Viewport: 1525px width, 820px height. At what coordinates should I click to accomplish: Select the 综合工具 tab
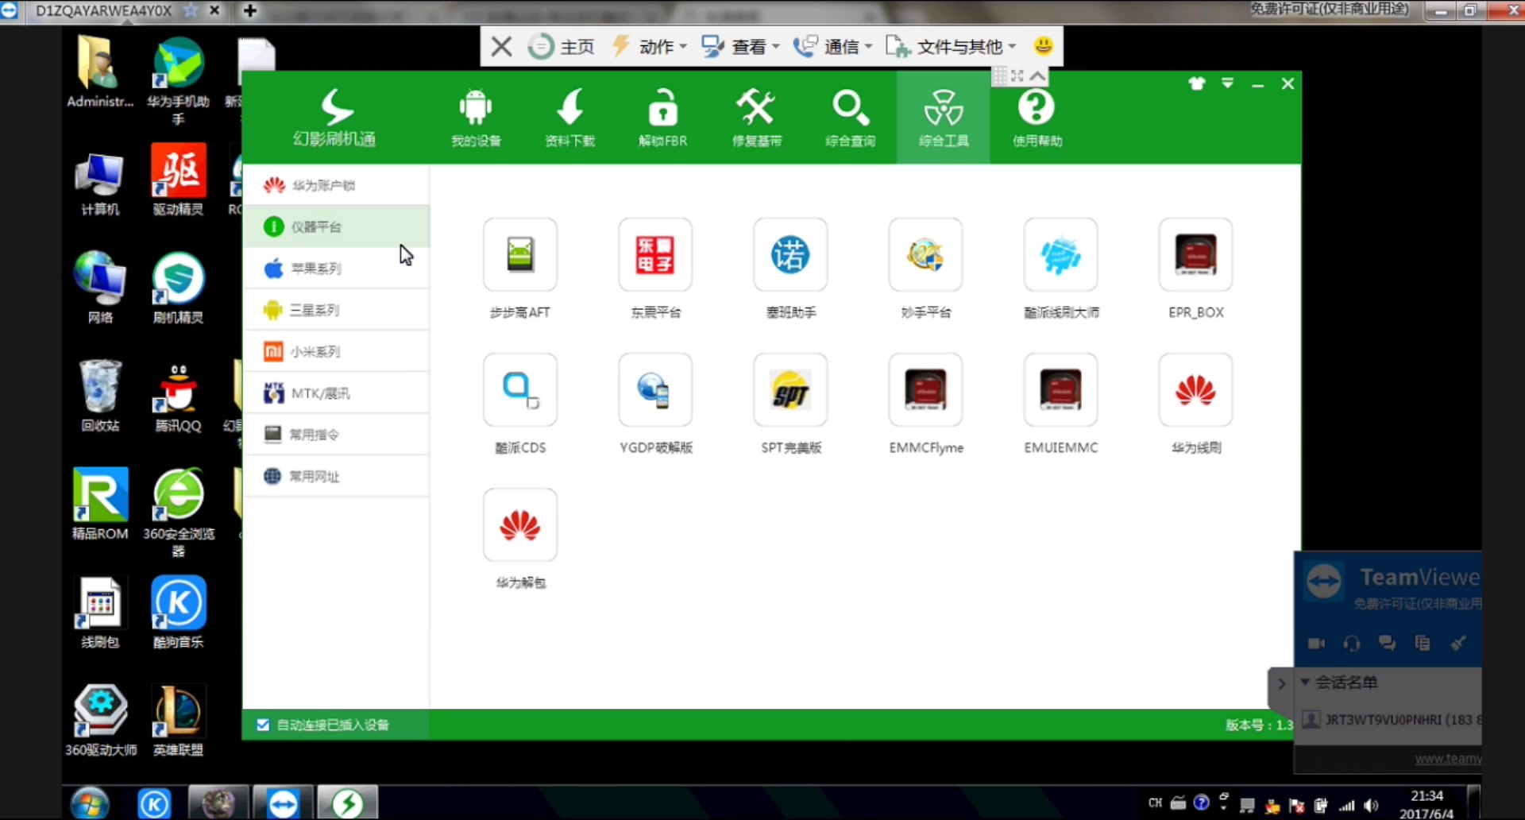pos(944,118)
